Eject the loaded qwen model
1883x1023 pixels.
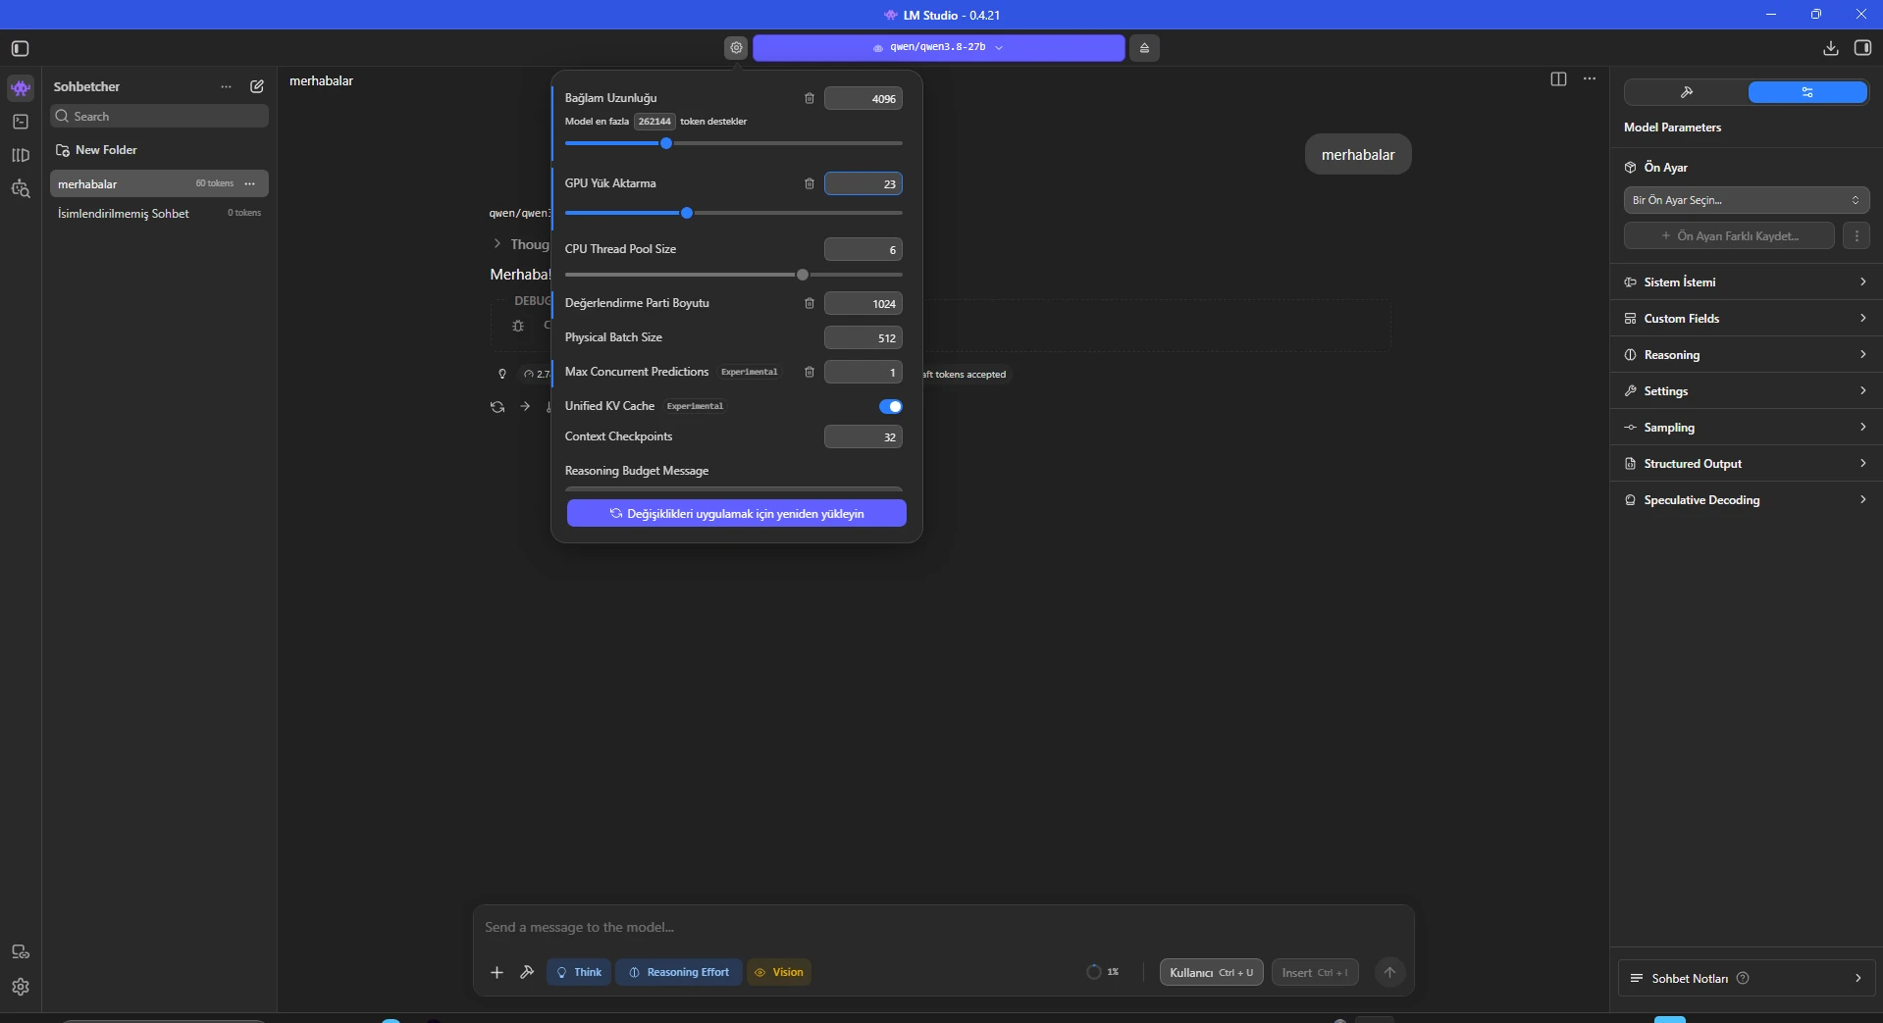1144,47
